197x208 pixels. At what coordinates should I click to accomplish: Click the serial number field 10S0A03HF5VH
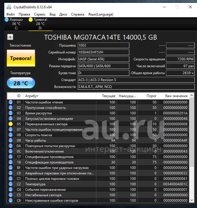coord(104,52)
